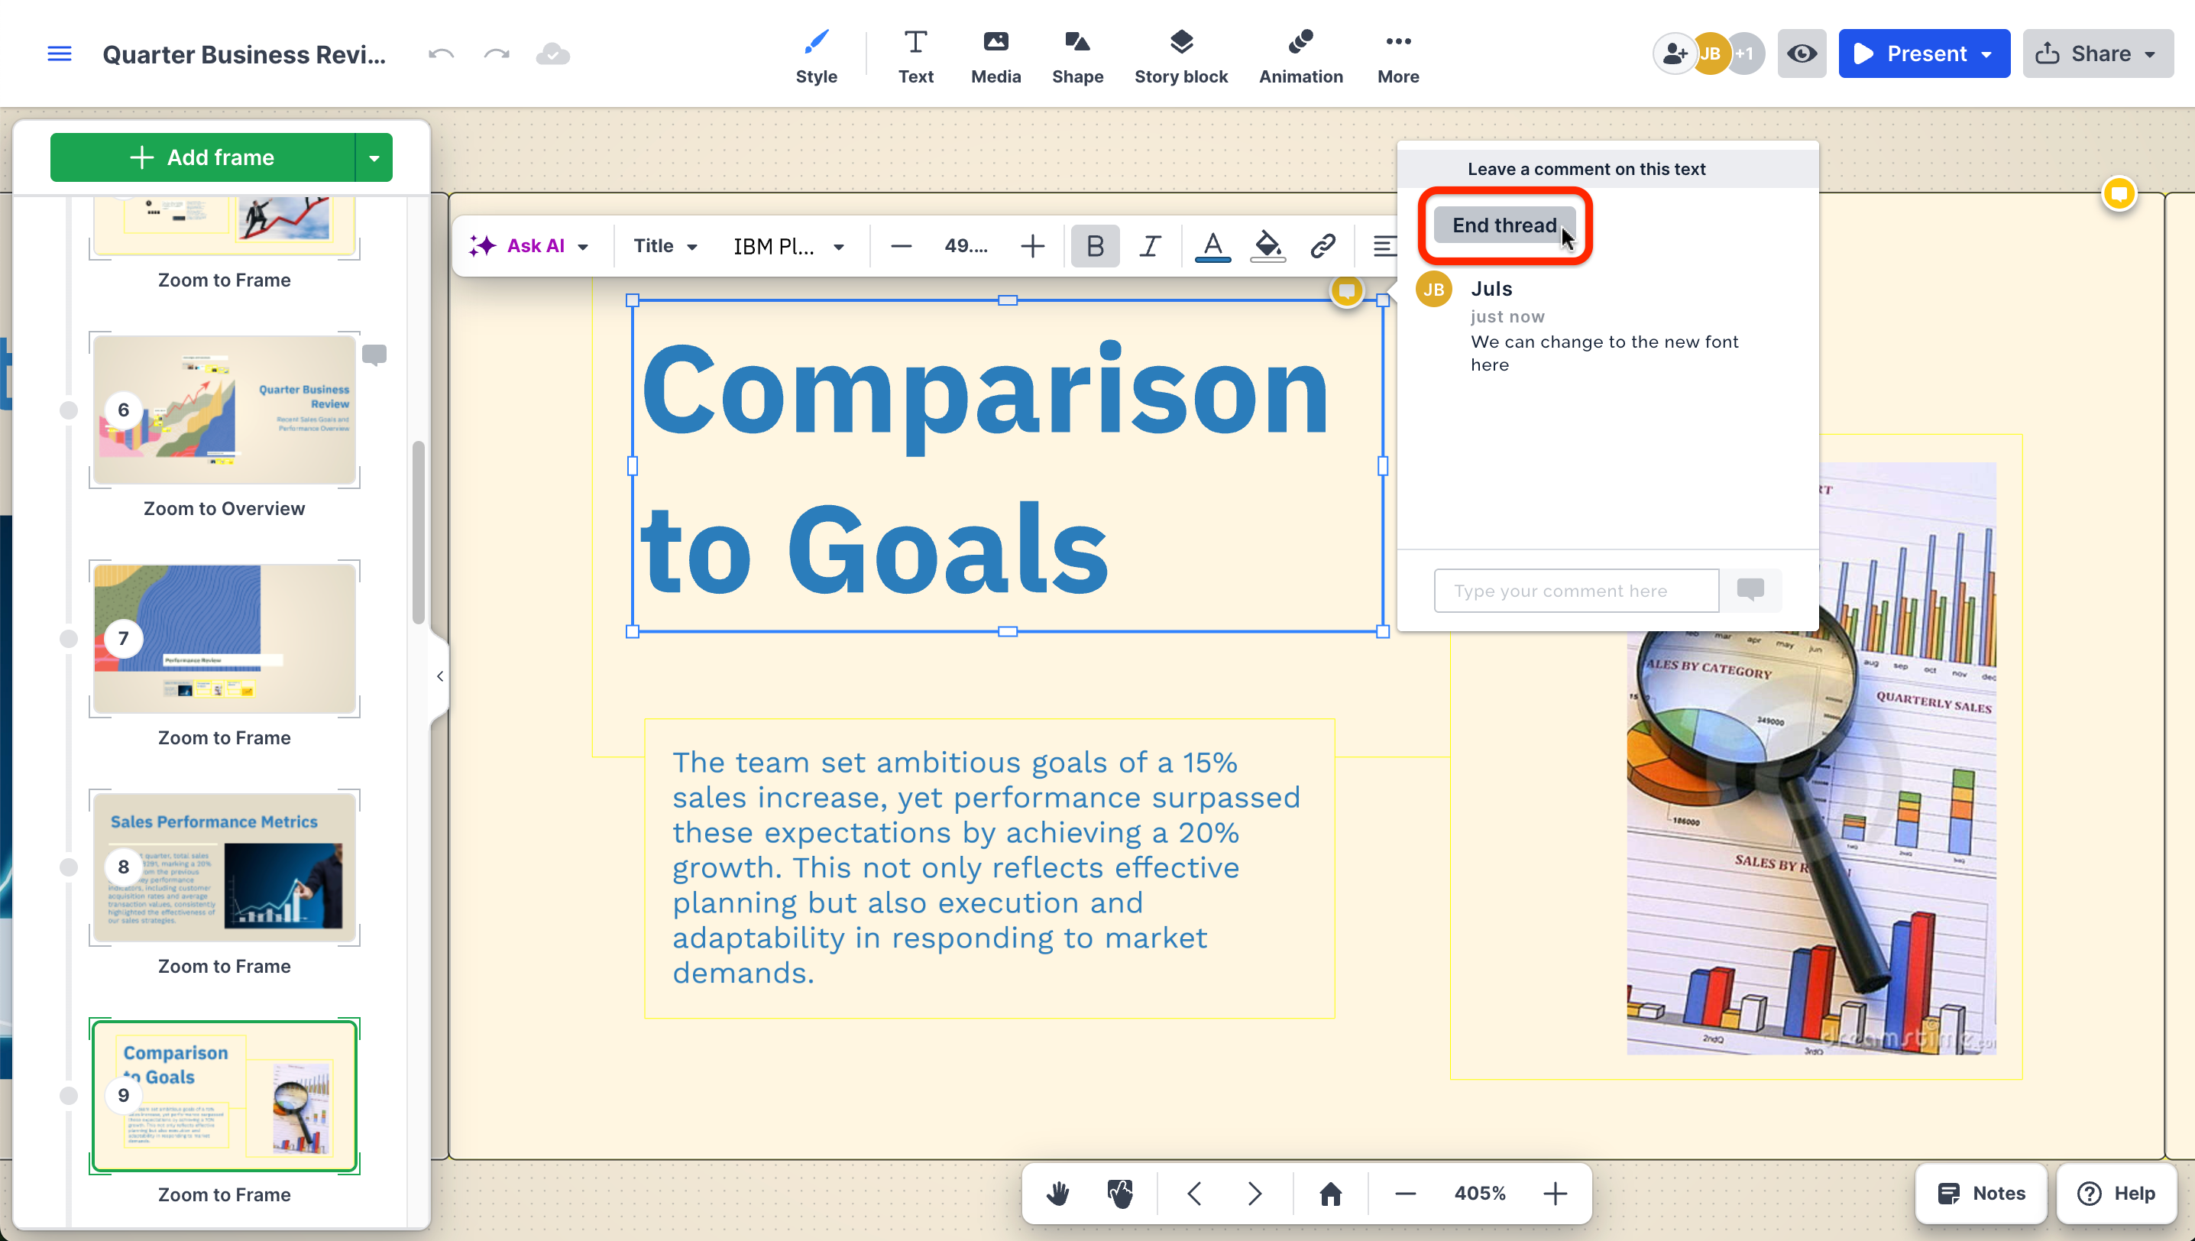The height and width of the screenshot is (1241, 2195).
Task: Go to the previous frame
Action: pyautogui.click(x=1194, y=1194)
